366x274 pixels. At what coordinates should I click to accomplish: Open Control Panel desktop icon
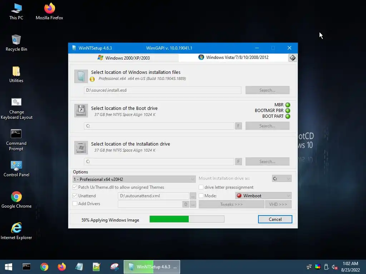pyautogui.click(x=16, y=169)
